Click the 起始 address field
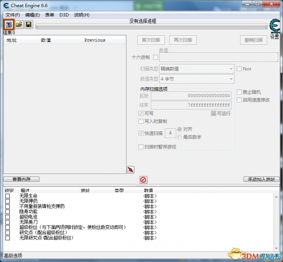 tap(191, 96)
